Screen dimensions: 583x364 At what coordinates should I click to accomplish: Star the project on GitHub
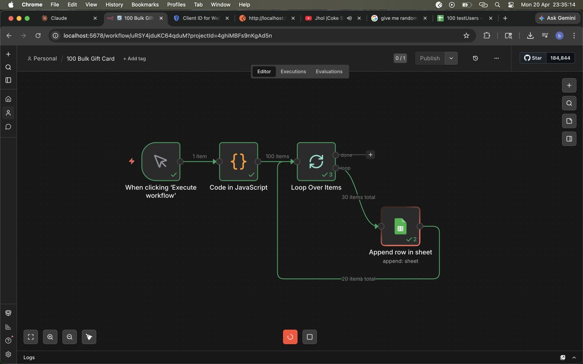(x=533, y=58)
